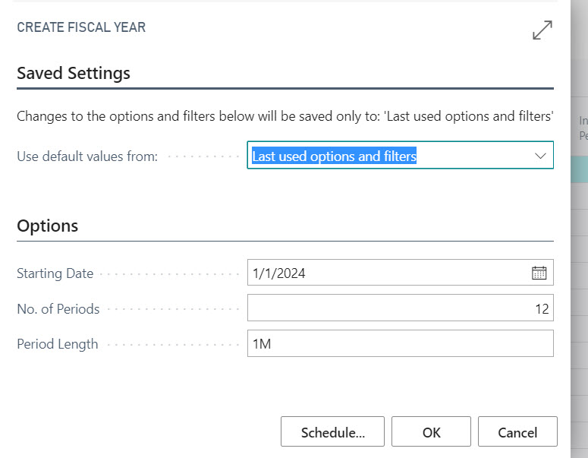The height and width of the screenshot is (458, 588).
Task: Open the calendar picker for Starting Date
Action: pyautogui.click(x=539, y=273)
